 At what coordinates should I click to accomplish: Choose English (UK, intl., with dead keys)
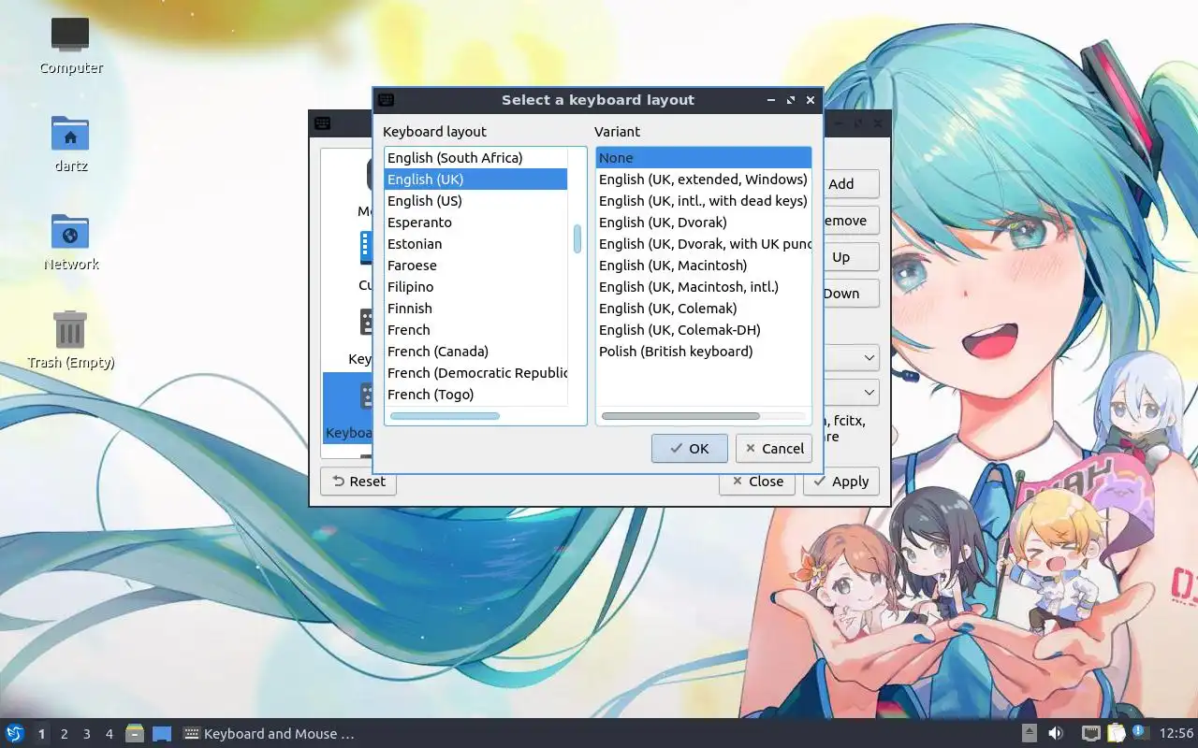click(704, 201)
